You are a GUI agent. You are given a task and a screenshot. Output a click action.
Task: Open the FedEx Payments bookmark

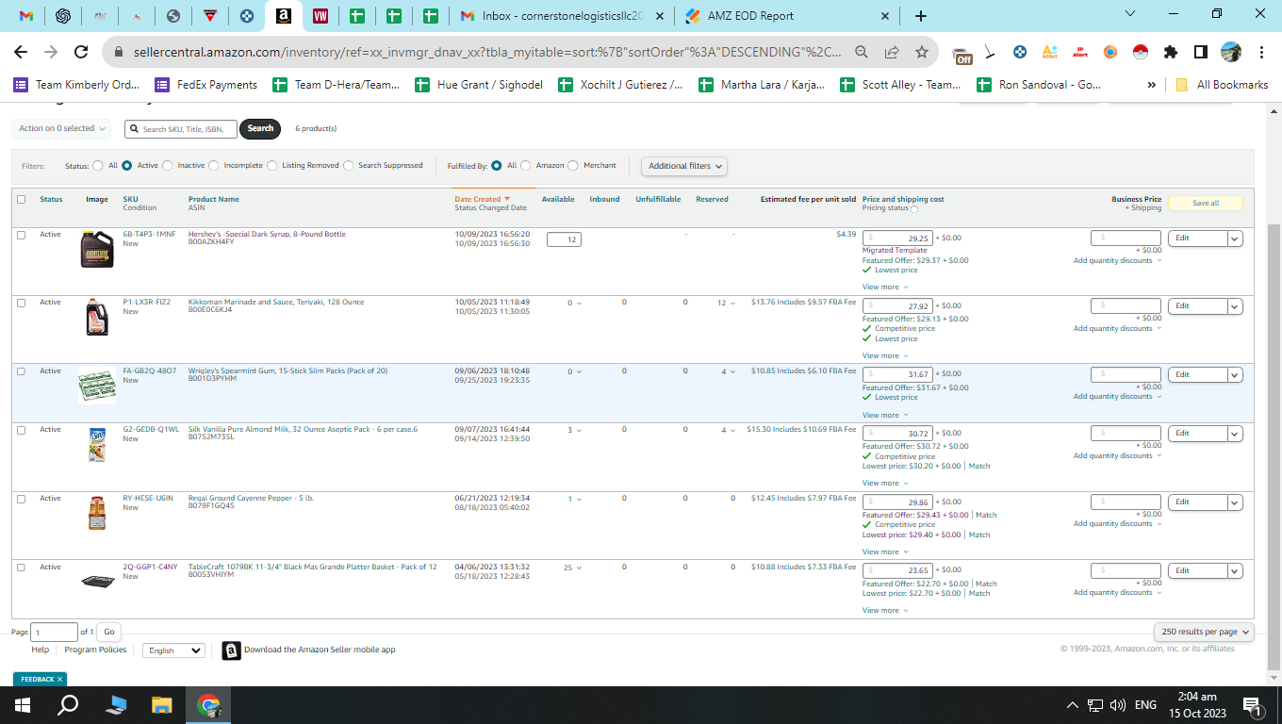206,85
